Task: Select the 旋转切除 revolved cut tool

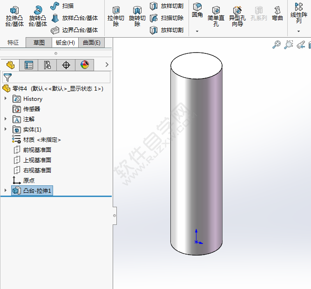Action: (137, 17)
